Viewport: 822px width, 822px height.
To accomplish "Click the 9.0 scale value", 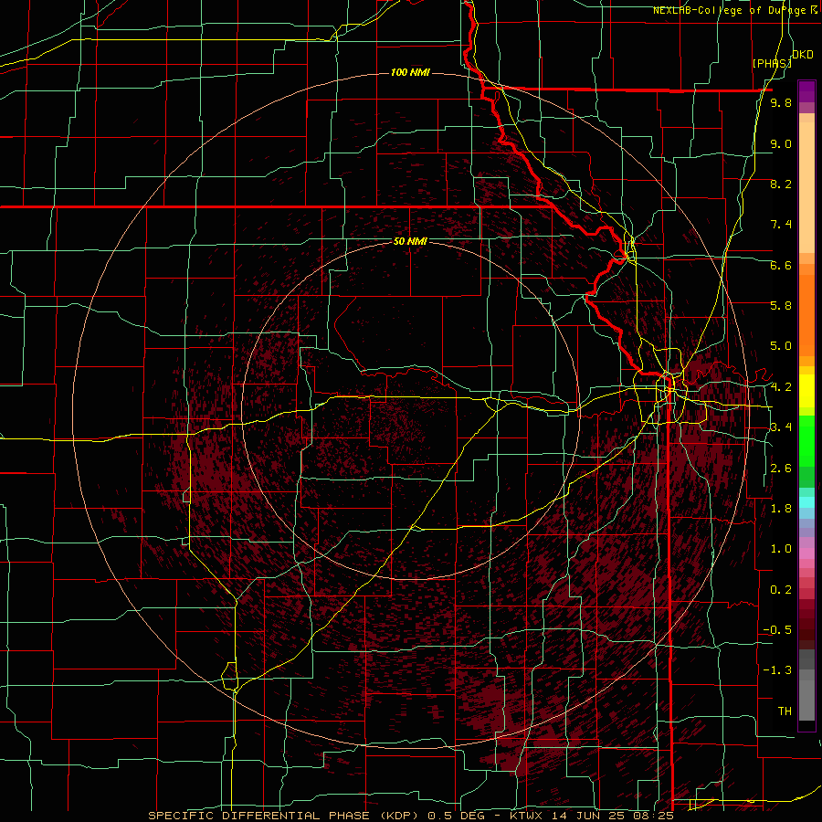I will point(781,143).
